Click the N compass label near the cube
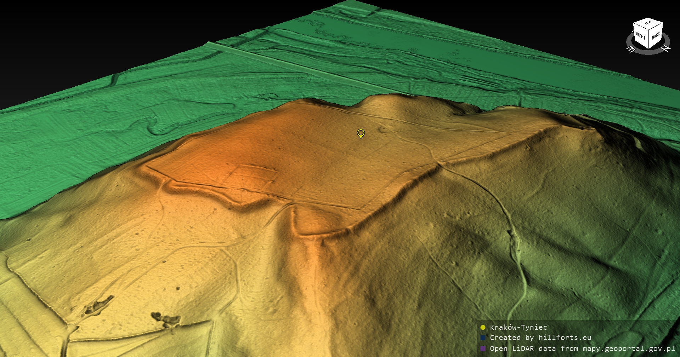680x357 pixels. [x=665, y=48]
